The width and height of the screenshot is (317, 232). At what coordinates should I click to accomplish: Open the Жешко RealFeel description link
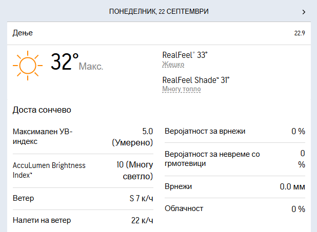pyautogui.click(x=173, y=65)
